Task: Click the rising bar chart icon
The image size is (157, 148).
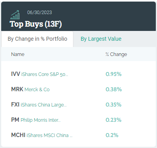Action: (15, 14)
